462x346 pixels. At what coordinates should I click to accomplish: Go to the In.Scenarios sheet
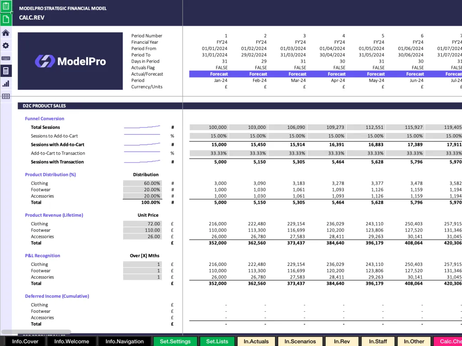click(300, 341)
